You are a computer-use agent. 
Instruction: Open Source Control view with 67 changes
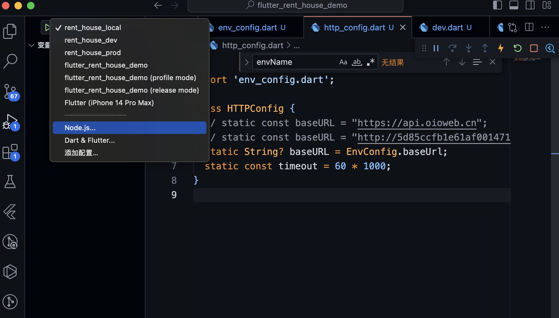tap(11, 92)
